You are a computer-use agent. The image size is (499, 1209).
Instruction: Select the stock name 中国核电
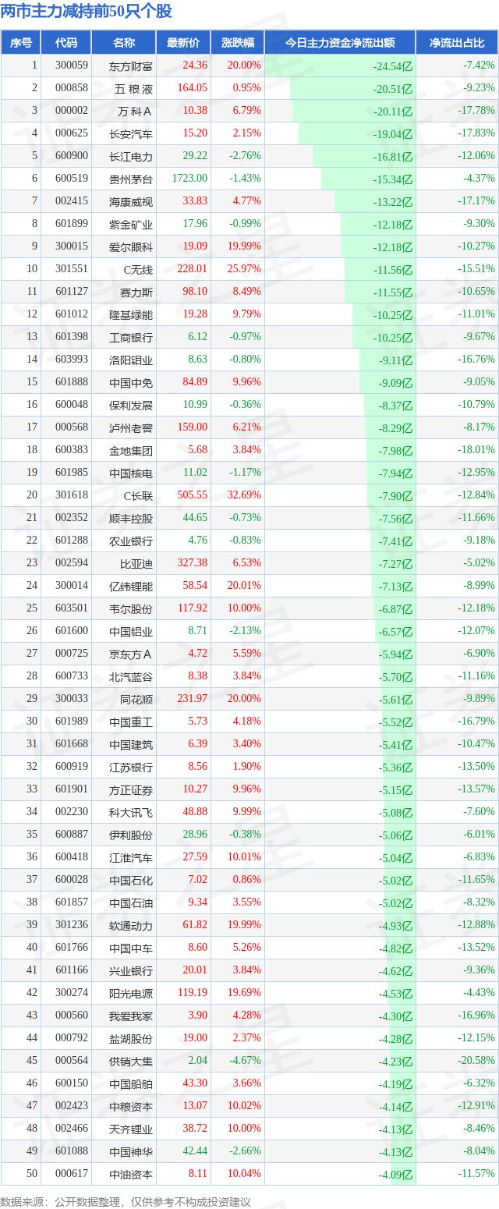(131, 473)
